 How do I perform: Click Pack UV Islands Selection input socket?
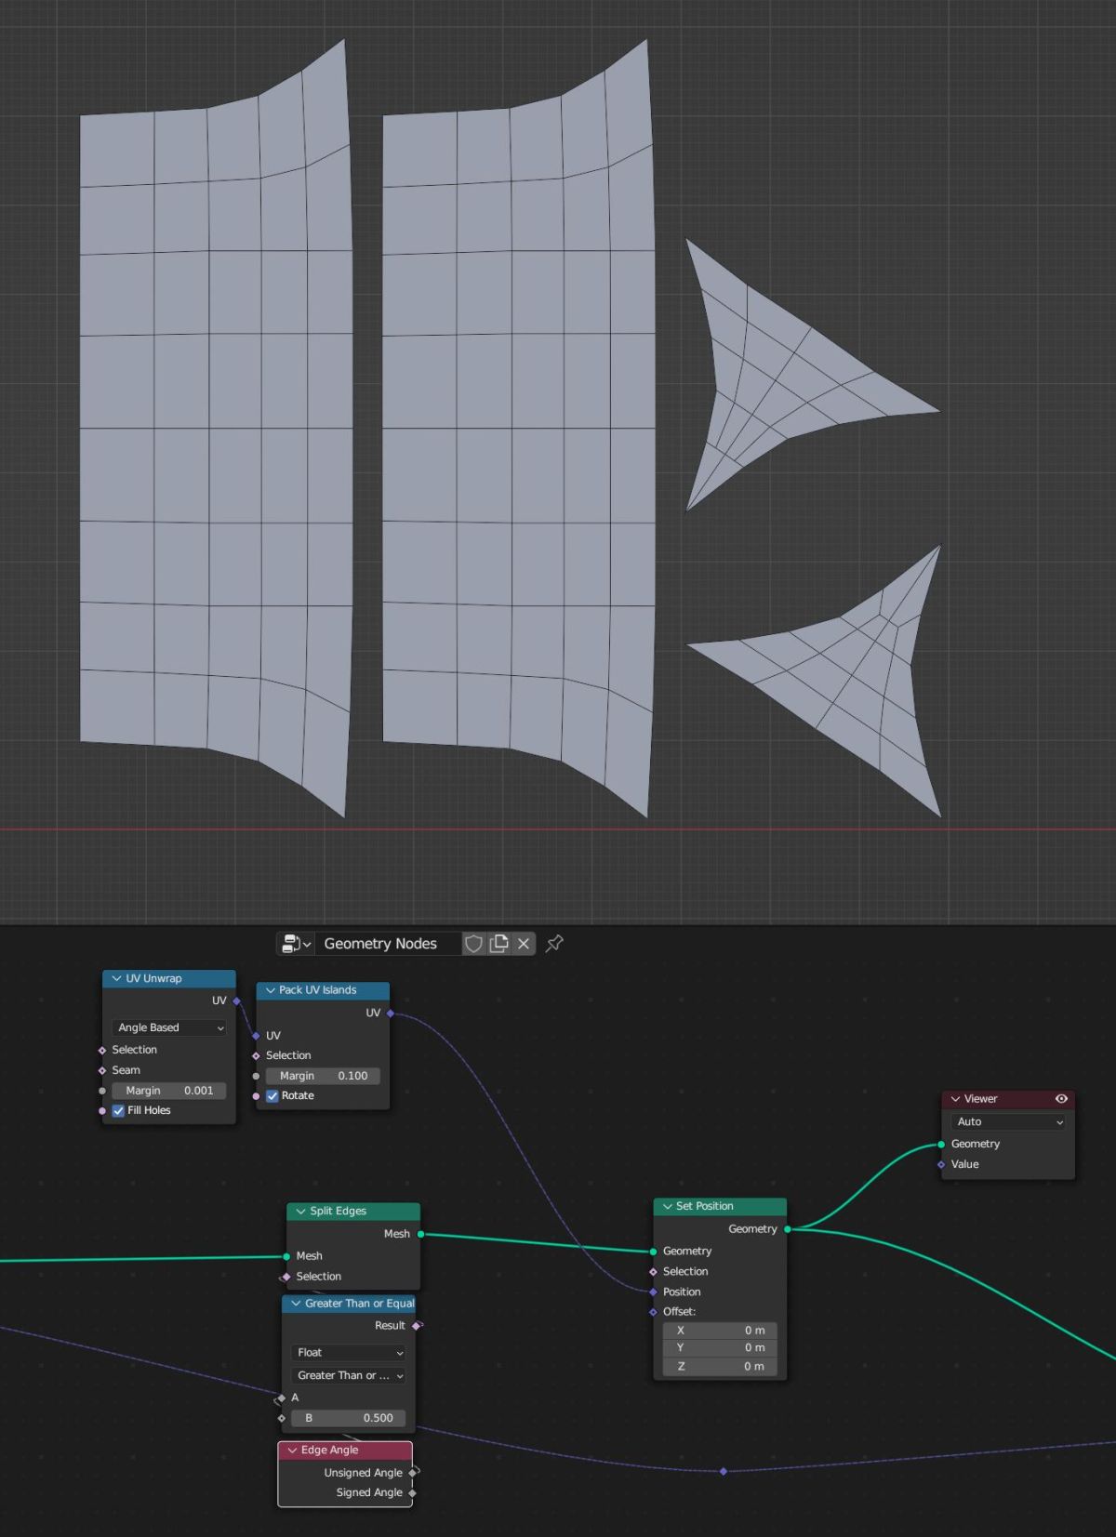click(256, 1056)
